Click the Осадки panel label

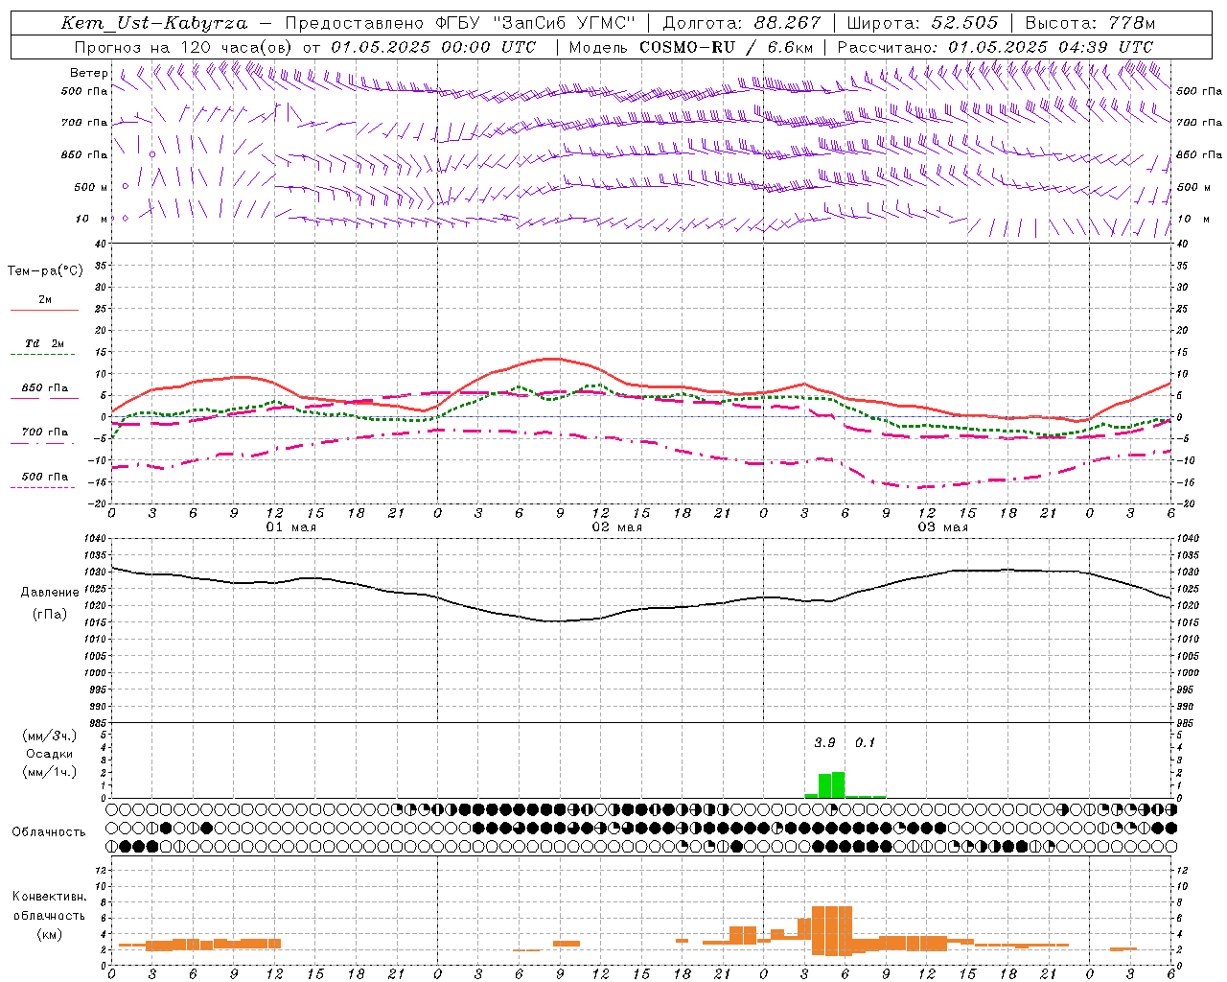[x=49, y=754]
